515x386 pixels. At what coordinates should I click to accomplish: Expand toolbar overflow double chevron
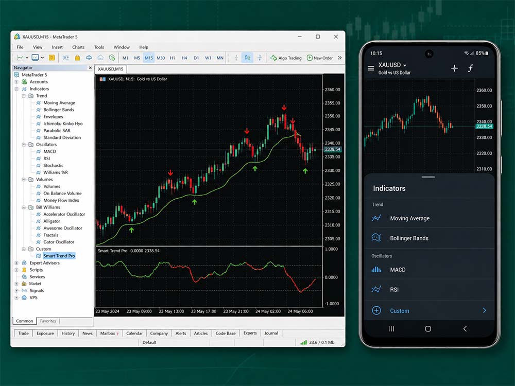point(339,58)
